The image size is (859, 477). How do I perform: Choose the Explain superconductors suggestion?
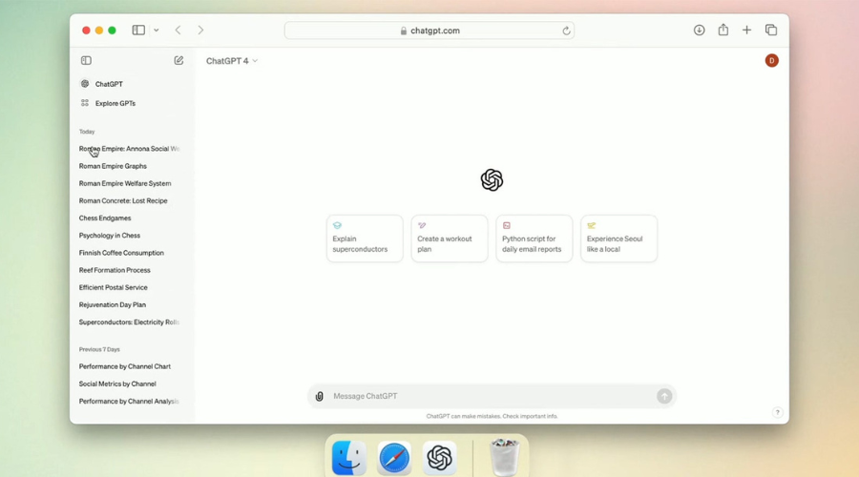click(x=365, y=238)
